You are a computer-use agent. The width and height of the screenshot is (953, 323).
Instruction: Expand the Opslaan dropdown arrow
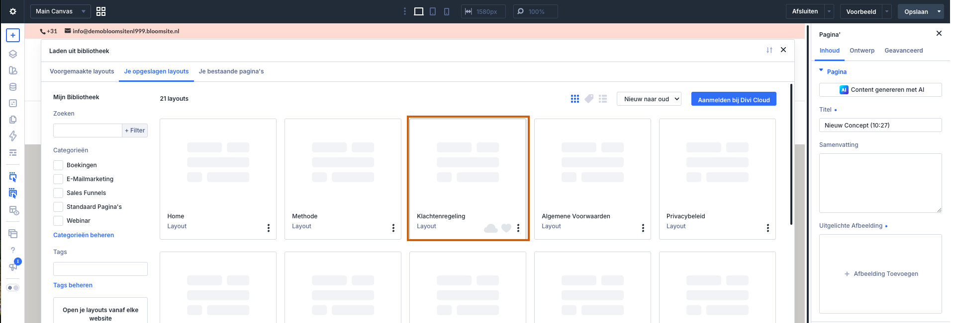tap(939, 11)
